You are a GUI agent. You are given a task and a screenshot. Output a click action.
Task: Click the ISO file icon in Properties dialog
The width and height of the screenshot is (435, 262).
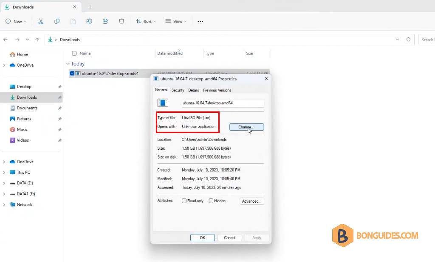click(163, 103)
